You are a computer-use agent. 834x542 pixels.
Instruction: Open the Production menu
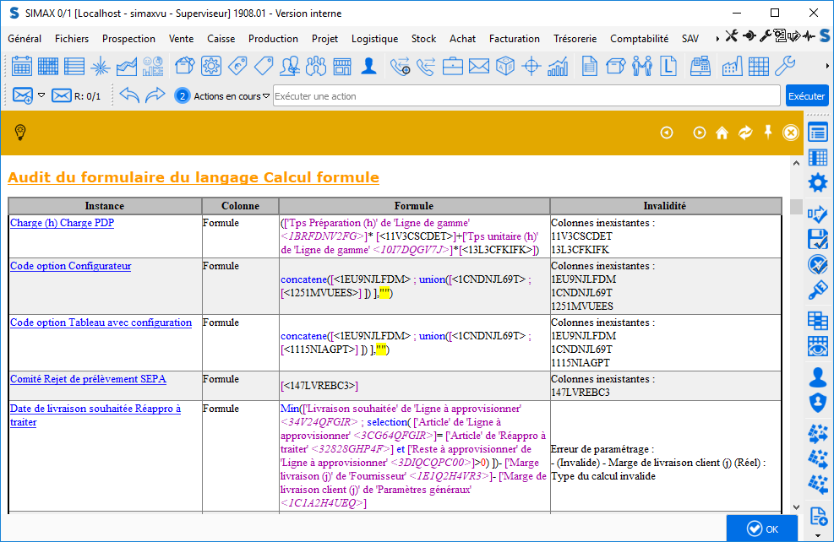click(x=273, y=39)
